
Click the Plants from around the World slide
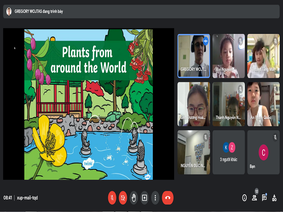point(88,104)
